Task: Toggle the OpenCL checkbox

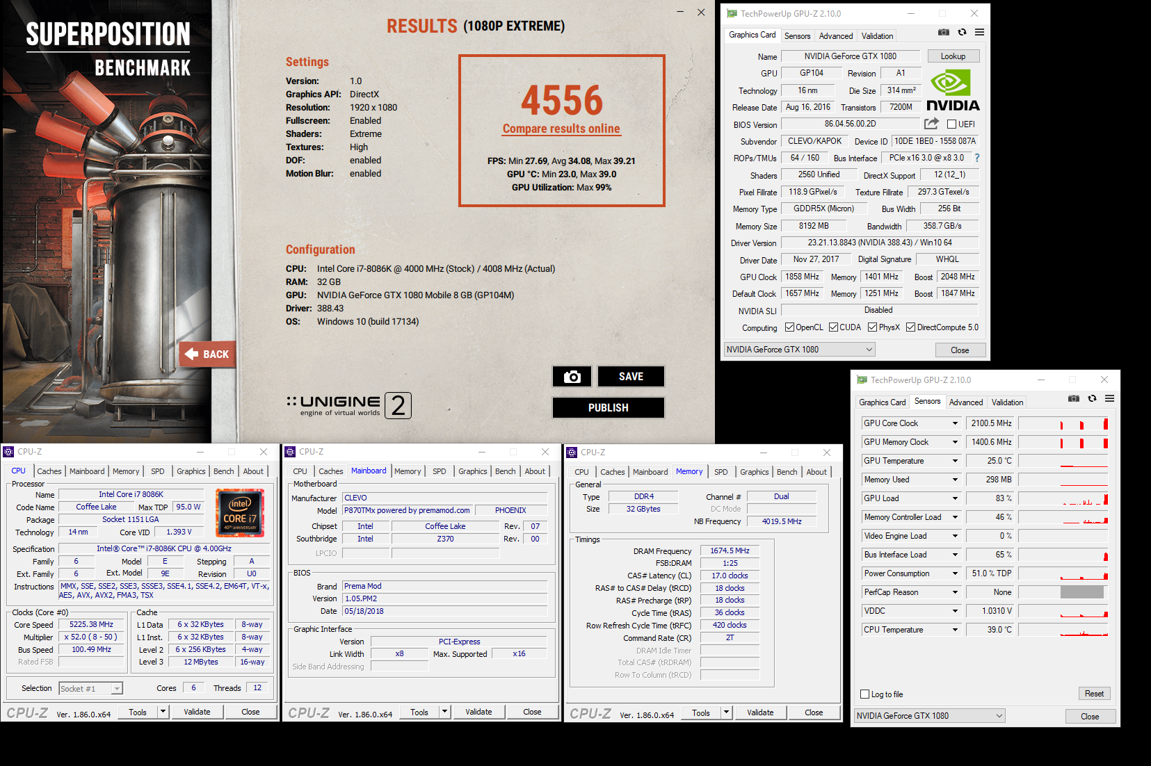Action: click(x=789, y=327)
